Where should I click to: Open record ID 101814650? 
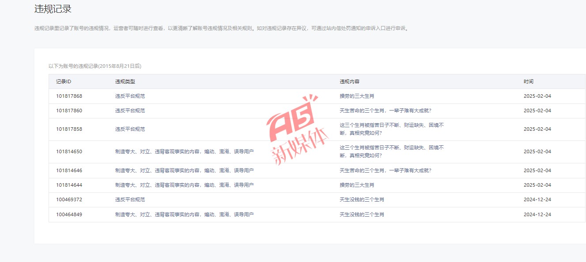click(69, 151)
